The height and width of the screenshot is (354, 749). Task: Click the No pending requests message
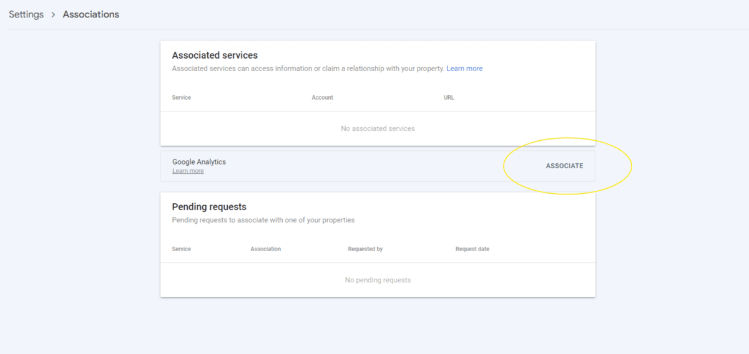[378, 280]
